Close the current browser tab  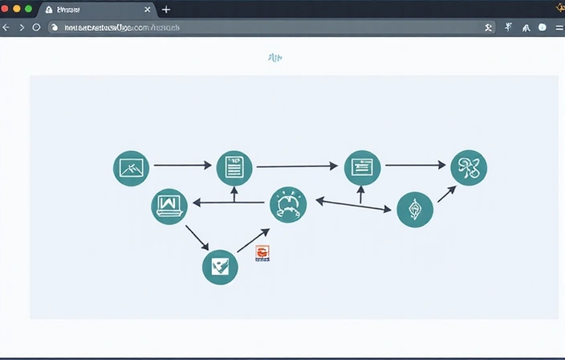(x=147, y=10)
